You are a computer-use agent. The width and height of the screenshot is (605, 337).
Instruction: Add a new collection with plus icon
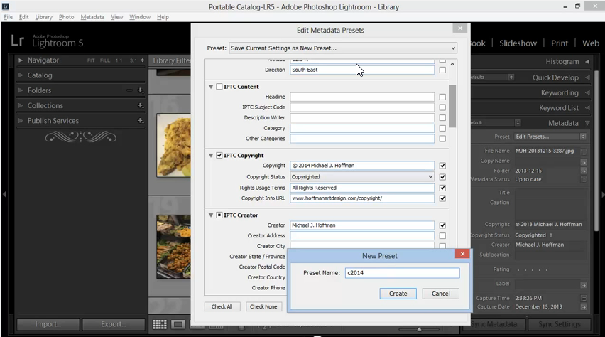[x=141, y=105]
